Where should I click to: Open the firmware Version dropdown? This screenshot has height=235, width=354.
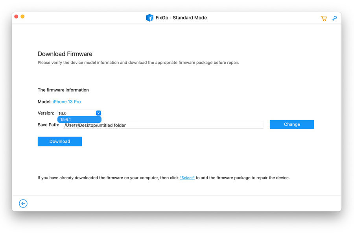pos(98,113)
